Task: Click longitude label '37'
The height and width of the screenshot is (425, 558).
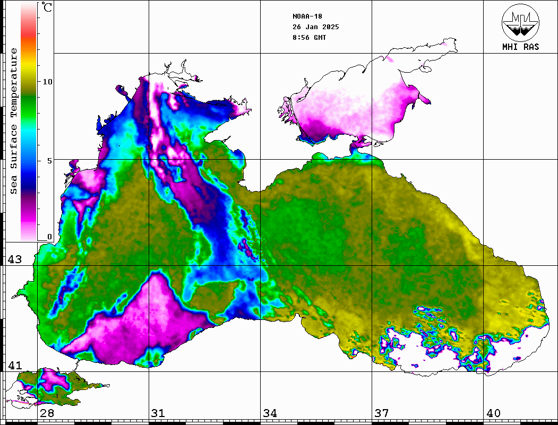Action: [382, 413]
